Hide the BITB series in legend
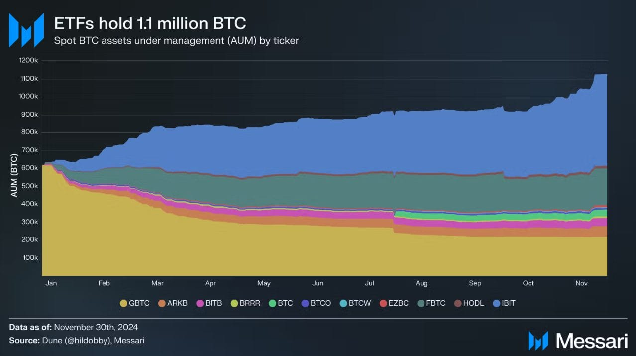The image size is (636, 356). (209, 303)
